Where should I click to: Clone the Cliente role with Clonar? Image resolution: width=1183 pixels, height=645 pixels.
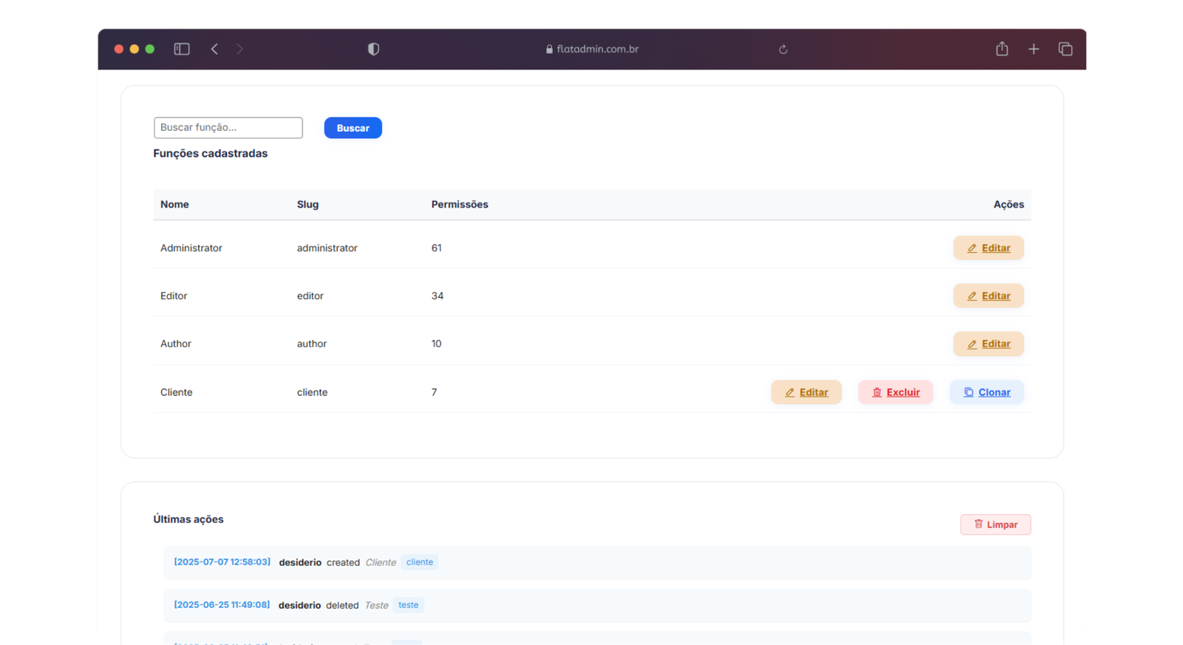pyautogui.click(x=986, y=392)
